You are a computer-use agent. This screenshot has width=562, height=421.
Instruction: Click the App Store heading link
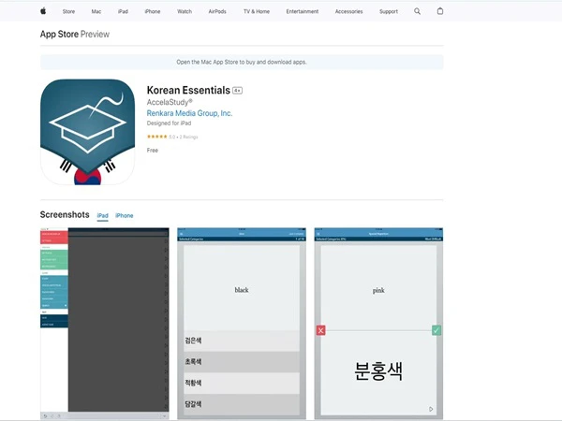coord(59,34)
